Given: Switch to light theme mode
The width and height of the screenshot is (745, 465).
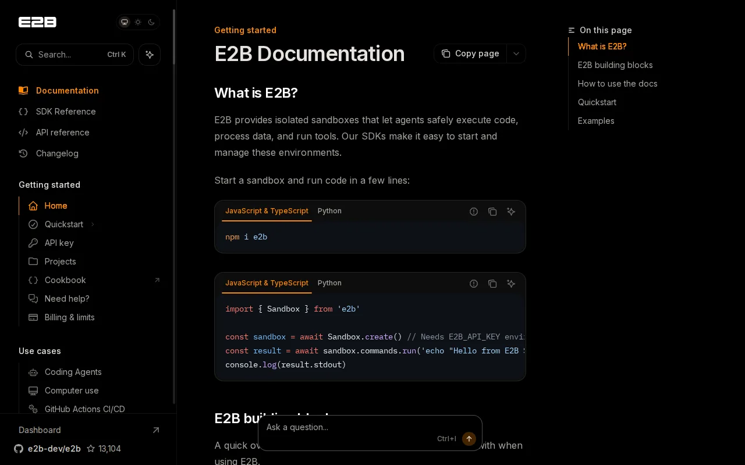Looking at the screenshot, I should click(x=138, y=22).
